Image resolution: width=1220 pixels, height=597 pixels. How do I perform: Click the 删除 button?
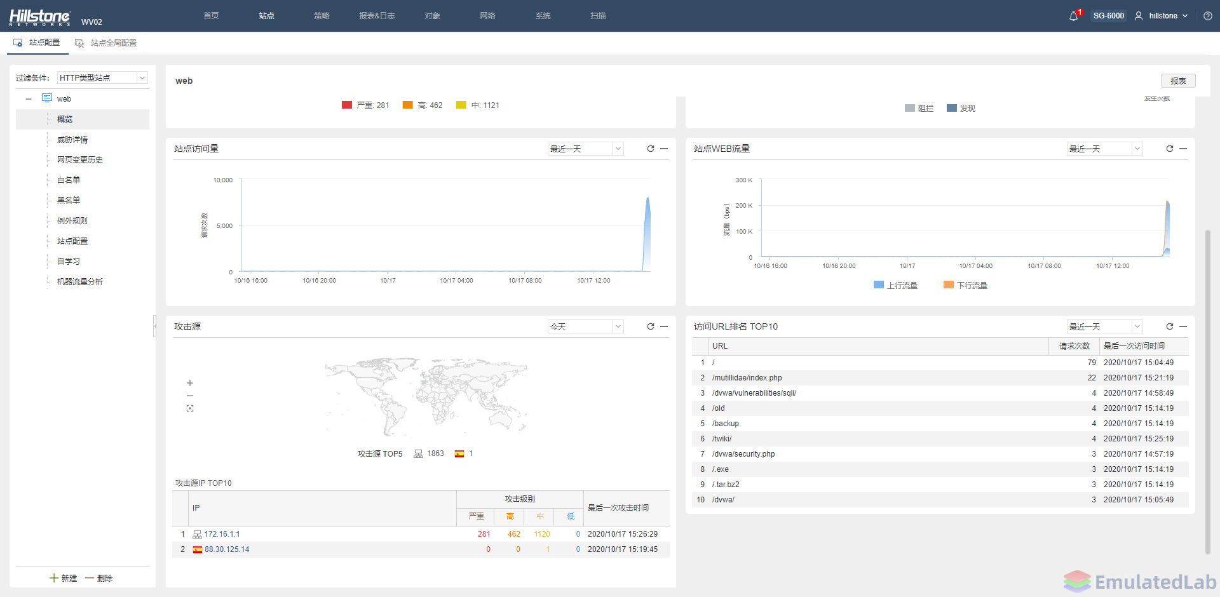99,578
